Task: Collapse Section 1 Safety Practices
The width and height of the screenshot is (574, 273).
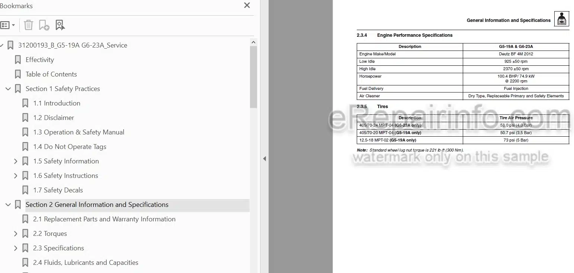Action: coord(8,89)
